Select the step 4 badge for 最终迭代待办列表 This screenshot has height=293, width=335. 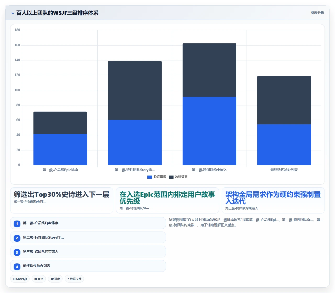tap(17, 267)
